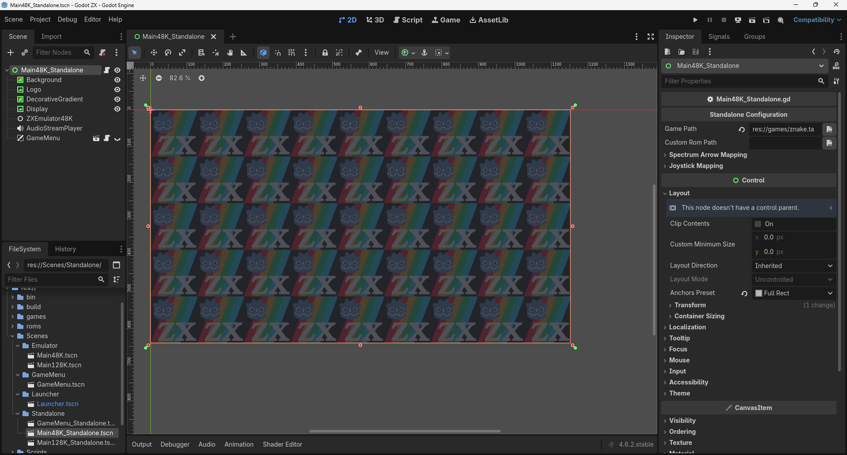847x455 pixels.
Task: Expand the games folder in FileSystem
Action: 12,317
